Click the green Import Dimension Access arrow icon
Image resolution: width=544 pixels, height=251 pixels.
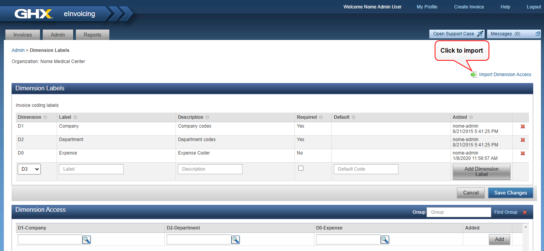point(474,75)
